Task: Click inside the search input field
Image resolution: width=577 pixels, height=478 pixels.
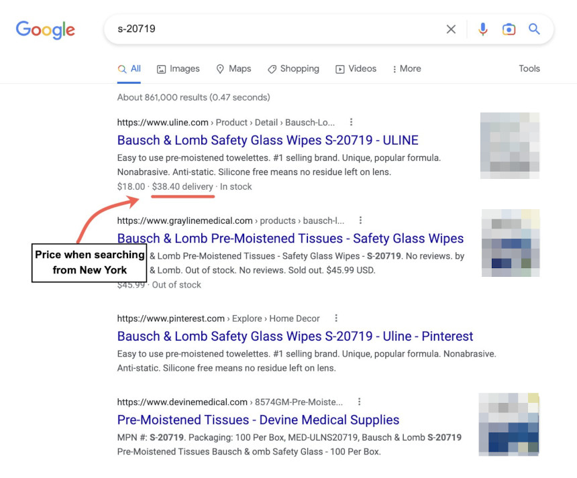Action: (x=268, y=29)
